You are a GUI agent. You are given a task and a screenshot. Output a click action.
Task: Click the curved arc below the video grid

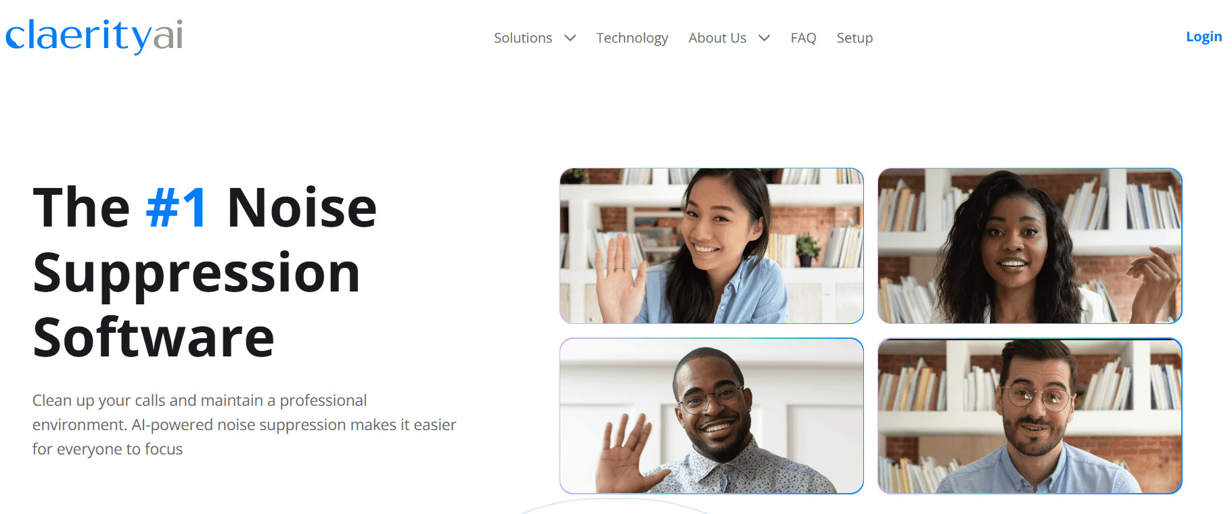point(614,506)
